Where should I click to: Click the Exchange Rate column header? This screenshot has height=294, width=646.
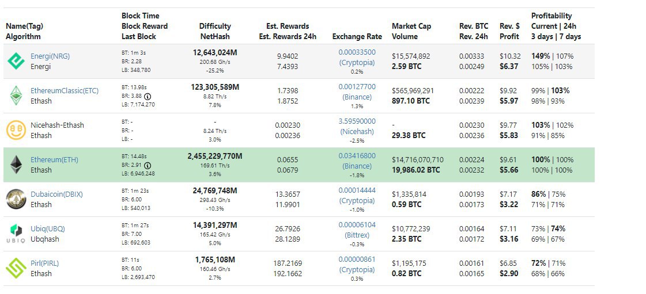357,36
